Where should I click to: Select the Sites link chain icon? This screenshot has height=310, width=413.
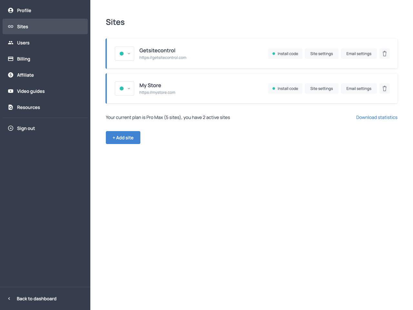pyautogui.click(x=11, y=26)
